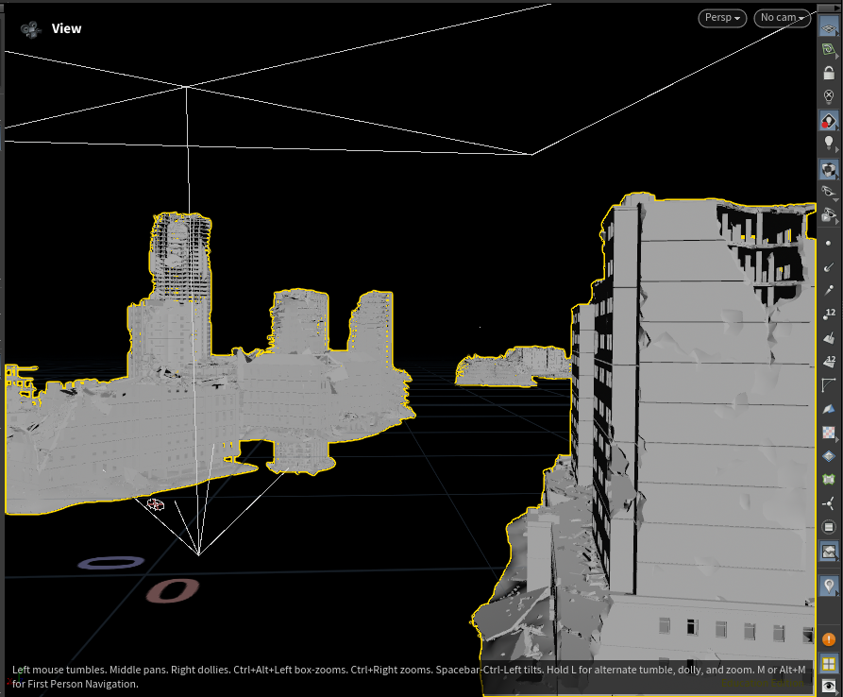Toggle the checkered cube materials icon
The image size is (843, 697).
pyautogui.click(x=829, y=169)
